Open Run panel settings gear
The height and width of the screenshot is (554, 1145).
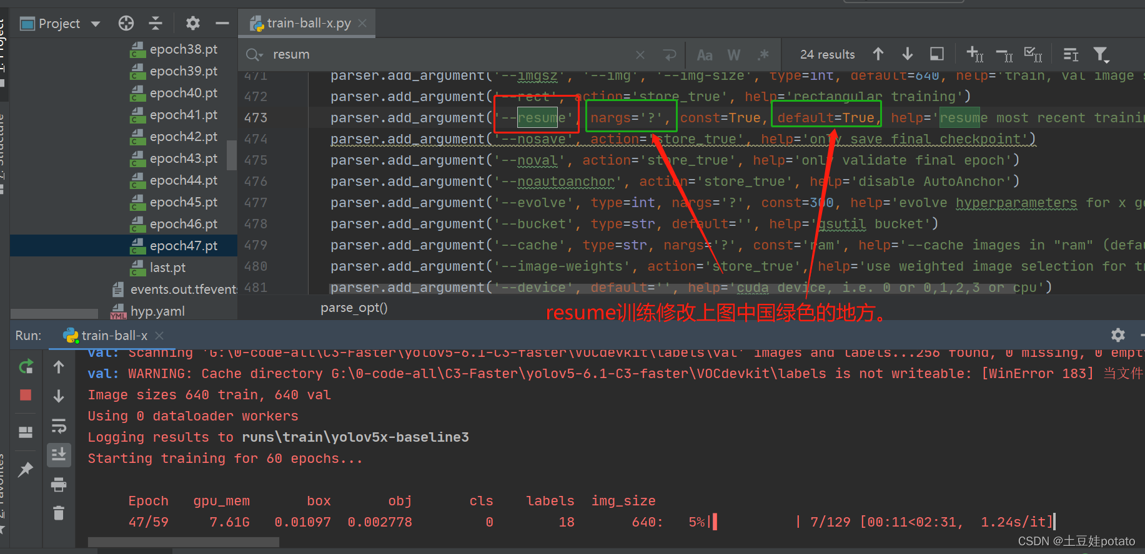pos(1118,335)
